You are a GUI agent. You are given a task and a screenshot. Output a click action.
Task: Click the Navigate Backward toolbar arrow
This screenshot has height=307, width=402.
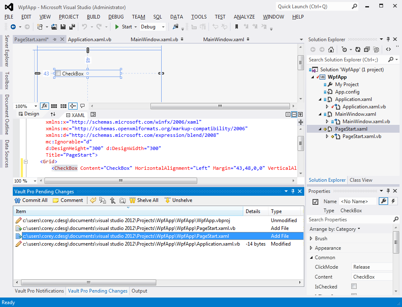coord(13,27)
